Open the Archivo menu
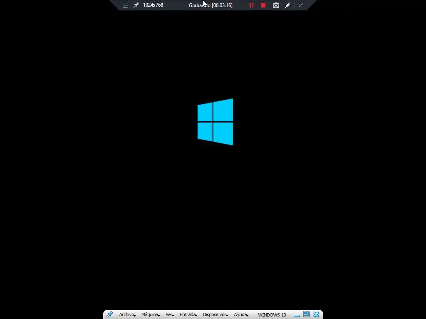Viewport: 426px width, 319px height. click(x=127, y=315)
